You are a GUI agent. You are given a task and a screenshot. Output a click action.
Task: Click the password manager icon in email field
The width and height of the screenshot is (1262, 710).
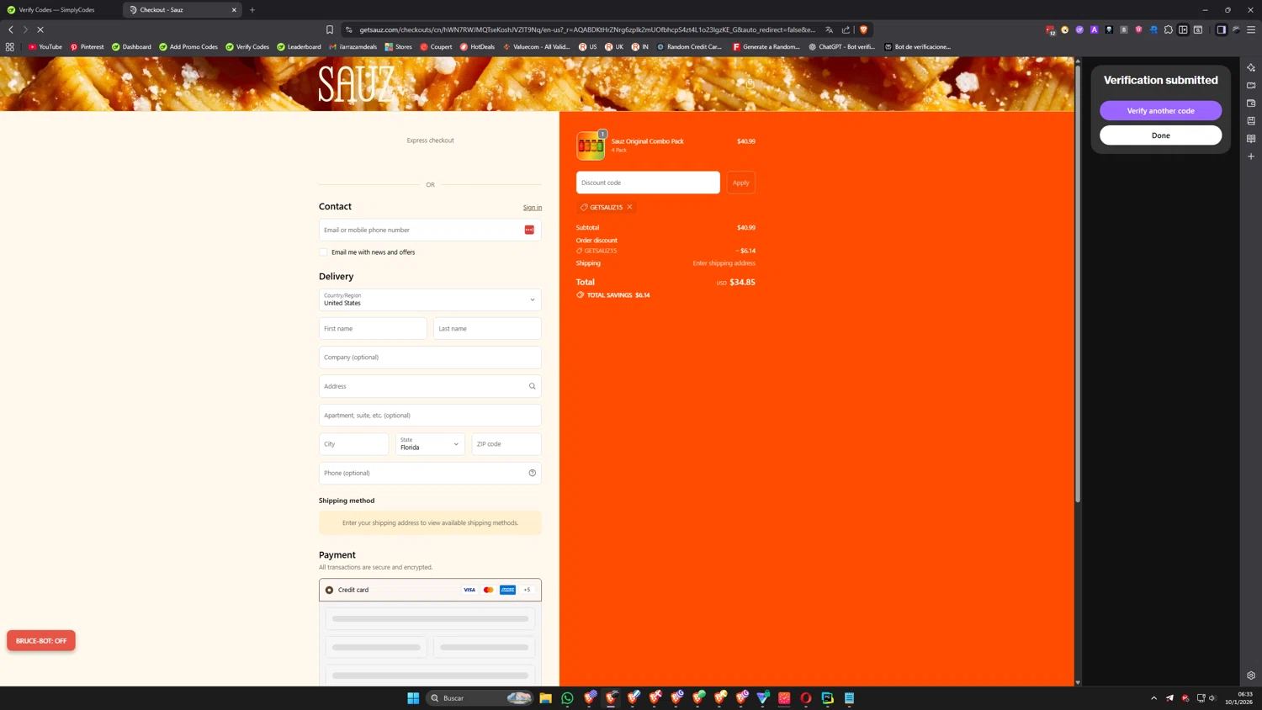529,230
